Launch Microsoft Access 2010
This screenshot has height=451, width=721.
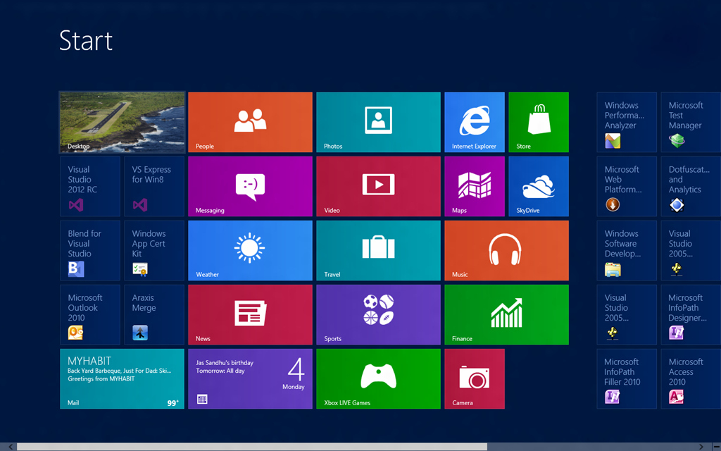coord(690,378)
